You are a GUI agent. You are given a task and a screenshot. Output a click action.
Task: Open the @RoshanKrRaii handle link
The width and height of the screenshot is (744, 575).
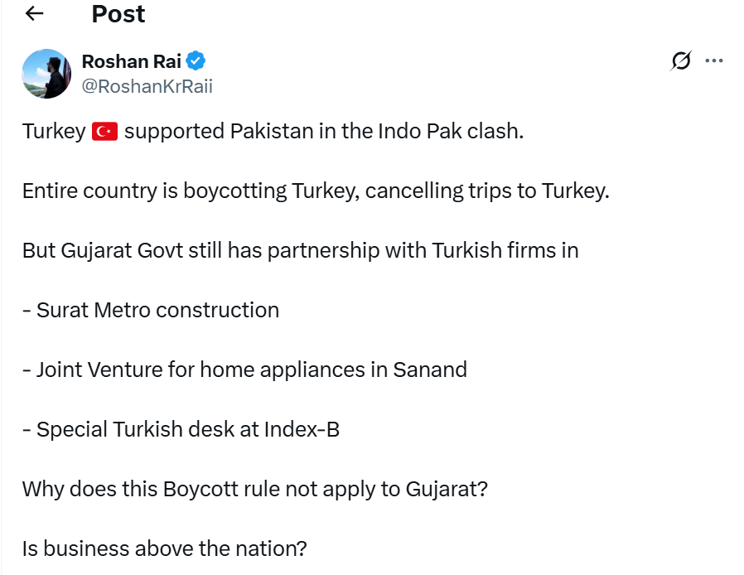click(147, 86)
